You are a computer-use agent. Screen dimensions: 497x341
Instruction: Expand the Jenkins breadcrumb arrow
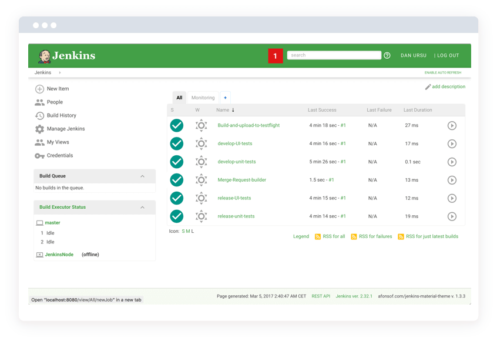59,73
